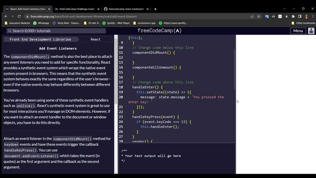
Task: Go back with the browser back arrow
Action: (6, 16)
